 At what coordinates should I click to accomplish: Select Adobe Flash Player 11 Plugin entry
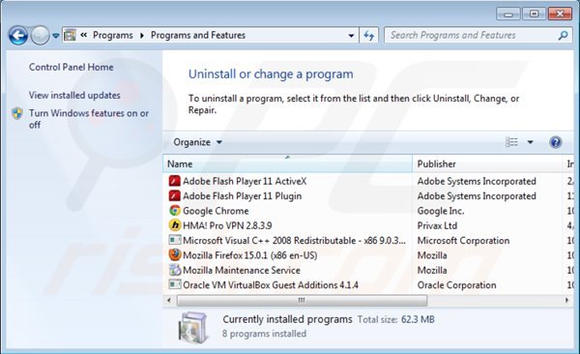click(243, 196)
